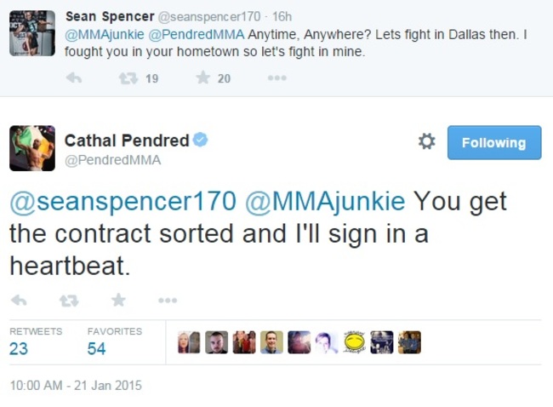Click the yellow smiley face avatar
This screenshot has height=407, width=553.
[x=354, y=342]
